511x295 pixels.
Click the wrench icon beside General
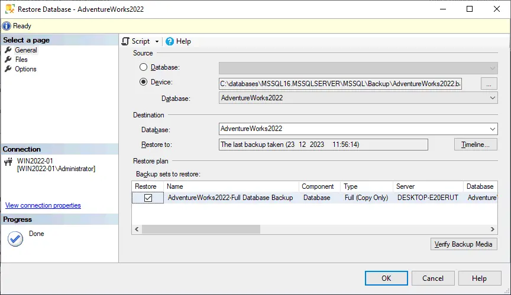[8, 50]
